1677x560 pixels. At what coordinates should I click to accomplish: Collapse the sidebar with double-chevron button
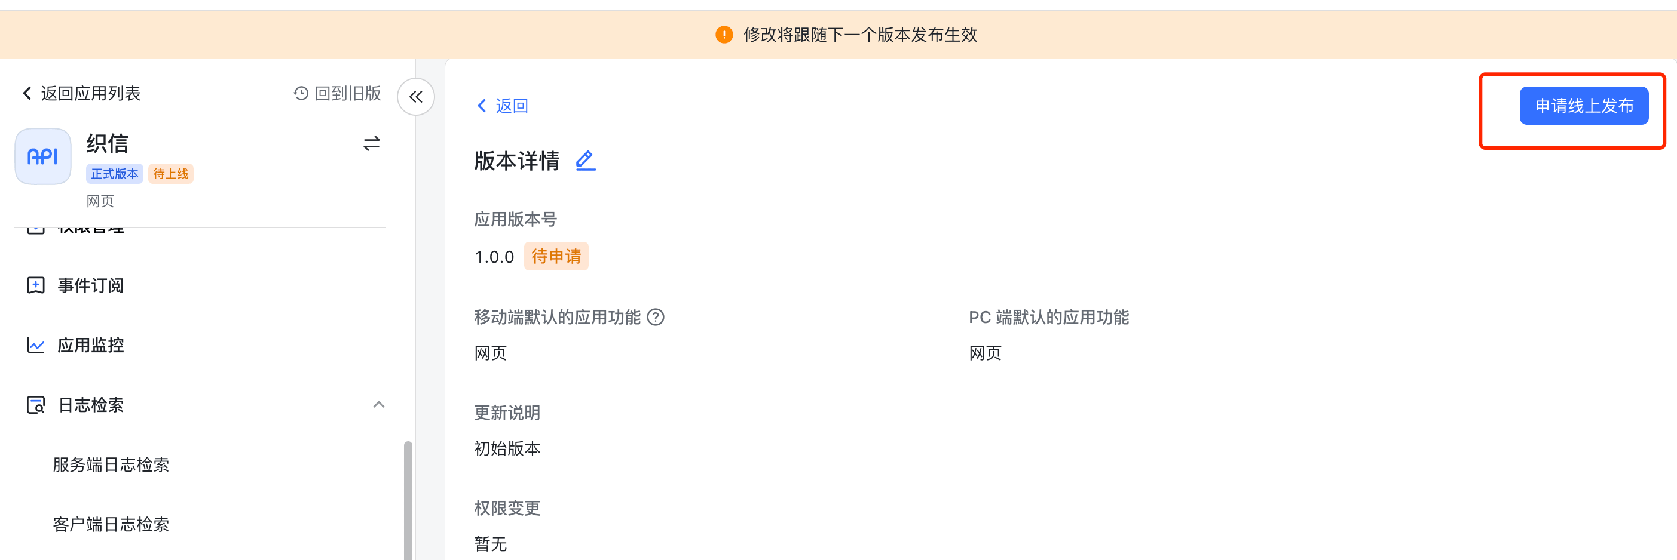coord(416,97)
